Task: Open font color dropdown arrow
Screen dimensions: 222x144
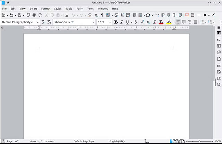Action: coord(165,22)
